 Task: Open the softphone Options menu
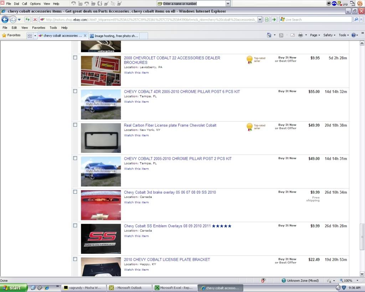coord(35,4)
